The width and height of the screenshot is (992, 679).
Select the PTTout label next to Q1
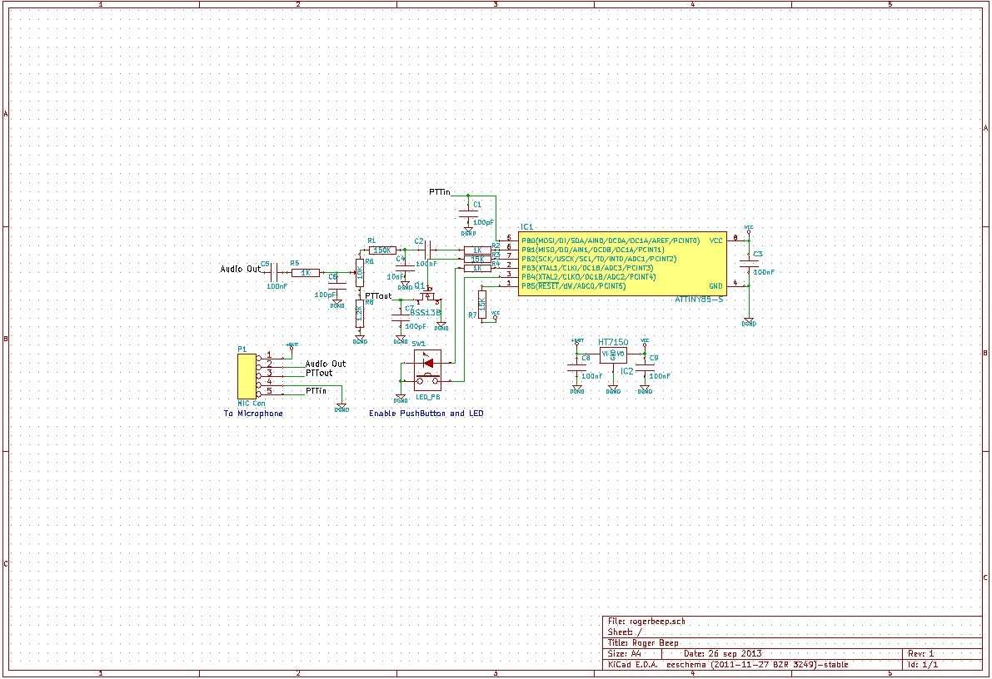click(x=378, y=296)
